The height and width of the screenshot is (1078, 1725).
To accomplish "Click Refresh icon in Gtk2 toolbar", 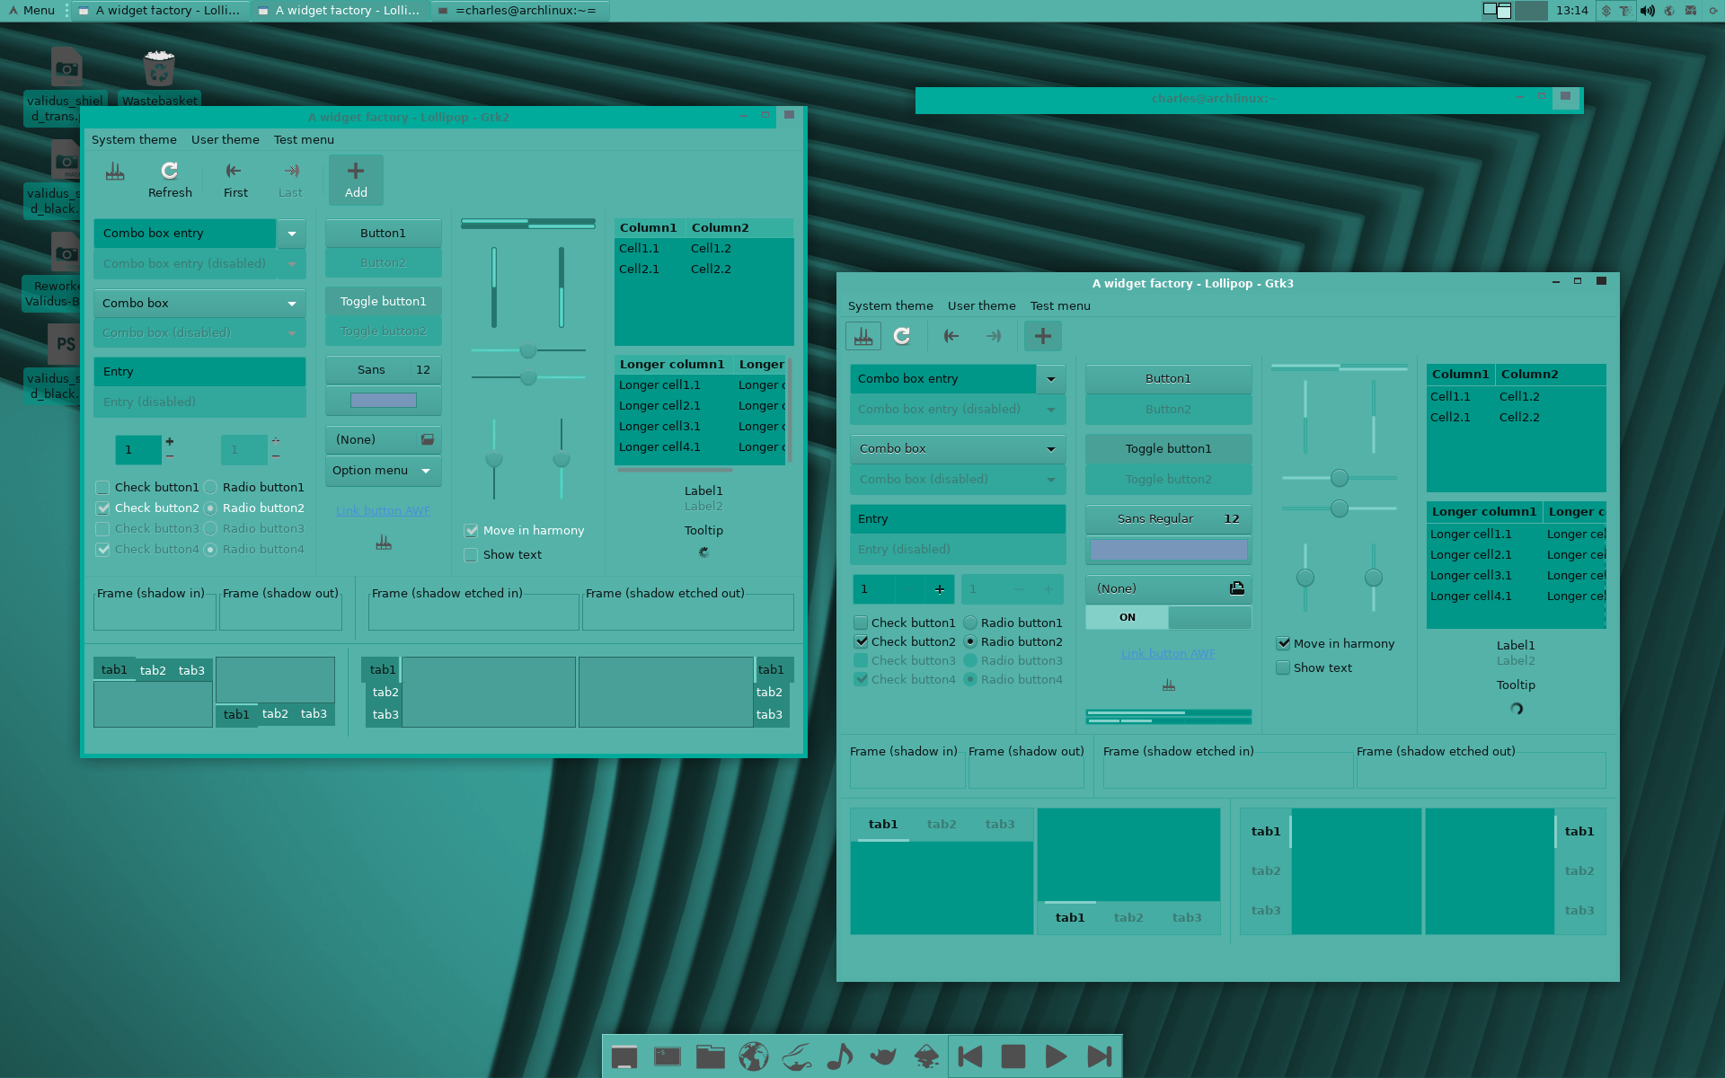I will coord(169,171).
